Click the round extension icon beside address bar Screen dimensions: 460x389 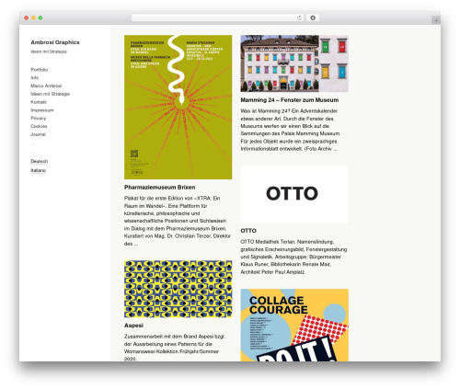point(313,17)
